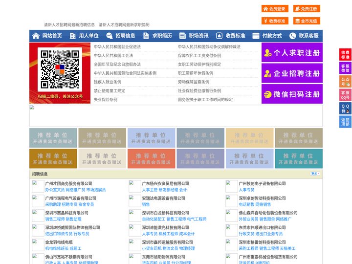The width and height of the screenshot is (352, 264).
Task: Open 广州才团商务服务有限公司 listing
Action: click(69, 184)
